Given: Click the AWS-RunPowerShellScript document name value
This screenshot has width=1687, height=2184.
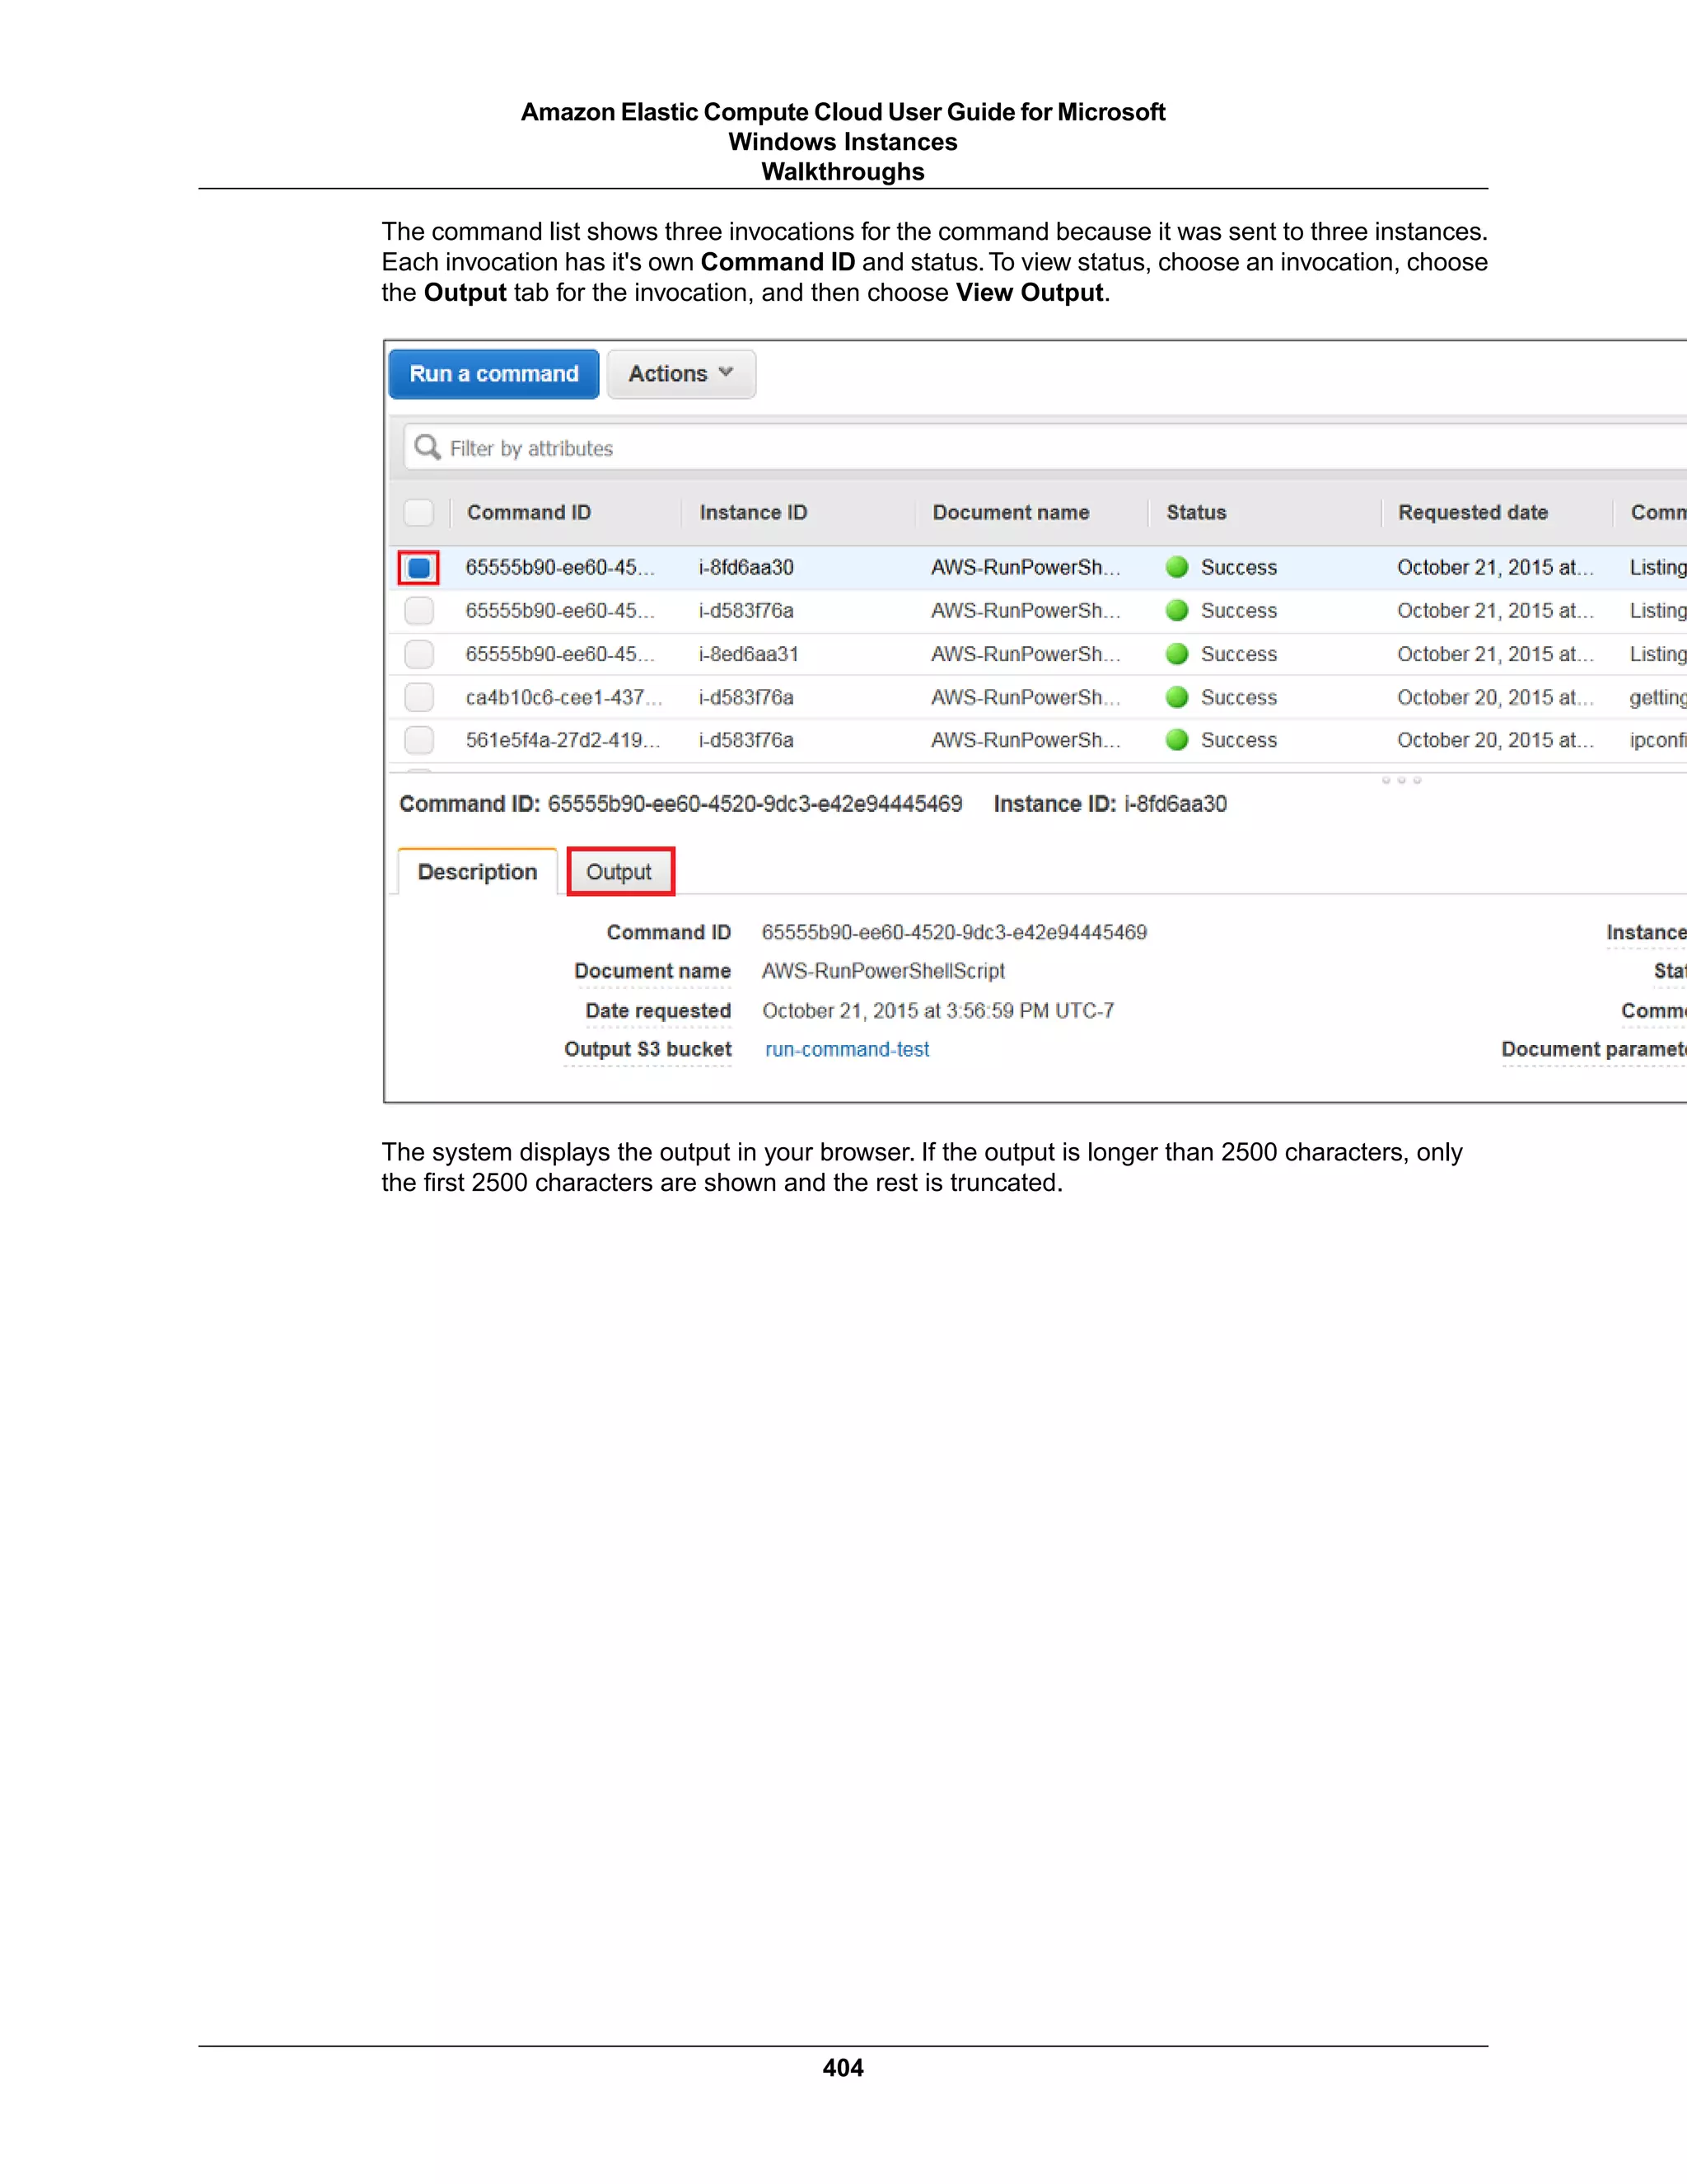Looking at the screenshot, I should (x=884, y=971).
